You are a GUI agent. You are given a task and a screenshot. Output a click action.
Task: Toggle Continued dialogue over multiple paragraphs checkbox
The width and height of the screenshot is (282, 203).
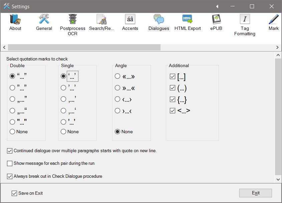tap(10, 151)
